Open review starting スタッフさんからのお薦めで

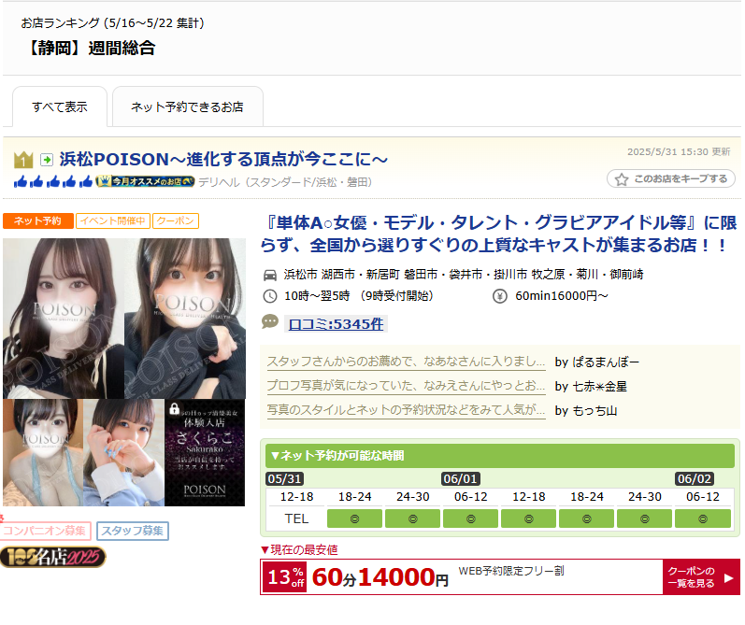(406, 362)
